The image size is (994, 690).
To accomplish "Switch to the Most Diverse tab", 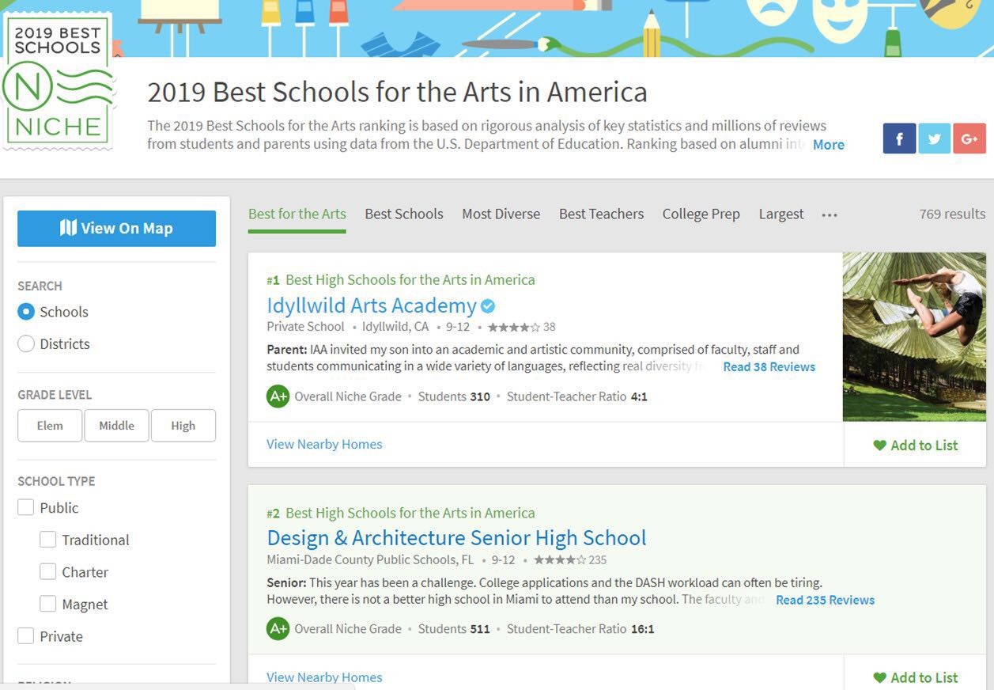I will click(501, 214).
